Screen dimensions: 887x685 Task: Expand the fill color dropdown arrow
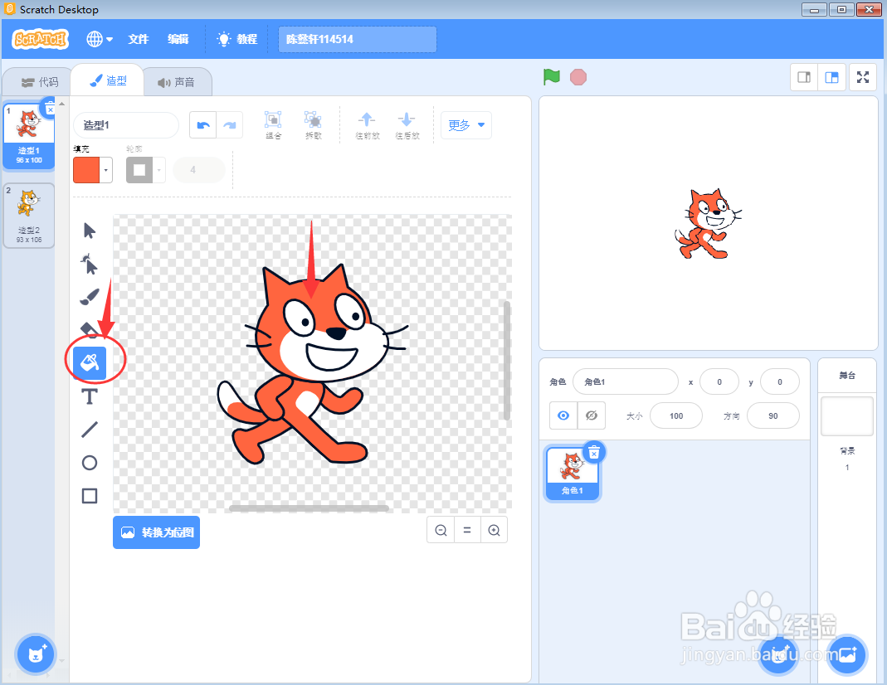click(x=105, y=170)
